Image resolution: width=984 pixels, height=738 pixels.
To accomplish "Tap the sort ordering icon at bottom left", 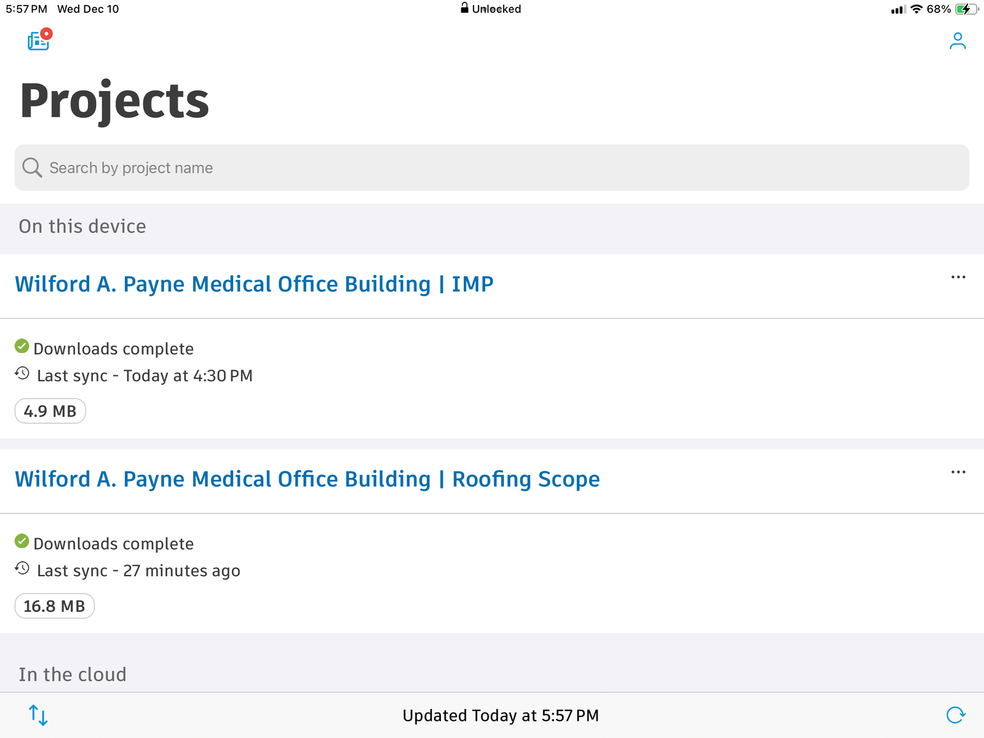I will (38, 715).
